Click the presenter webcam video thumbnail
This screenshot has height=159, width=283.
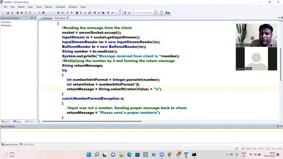256,35
